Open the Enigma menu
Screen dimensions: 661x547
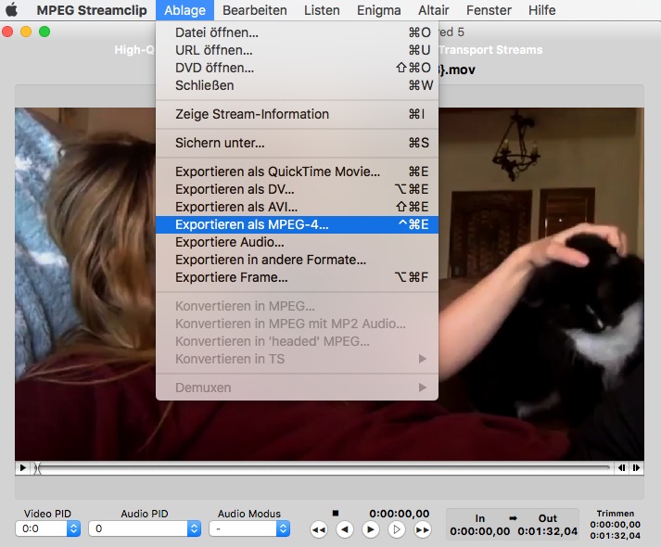click(x=378, y=9)
